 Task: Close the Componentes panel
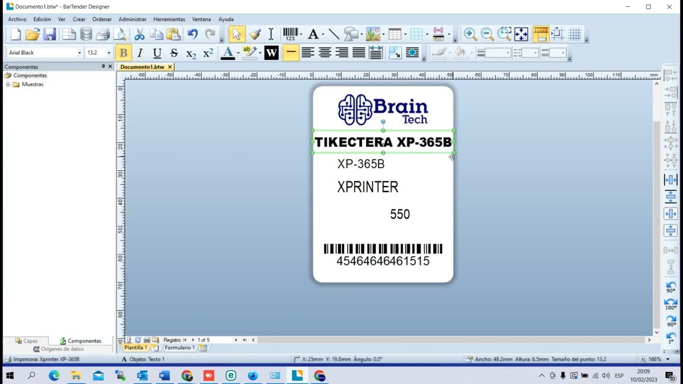point(110,67)
